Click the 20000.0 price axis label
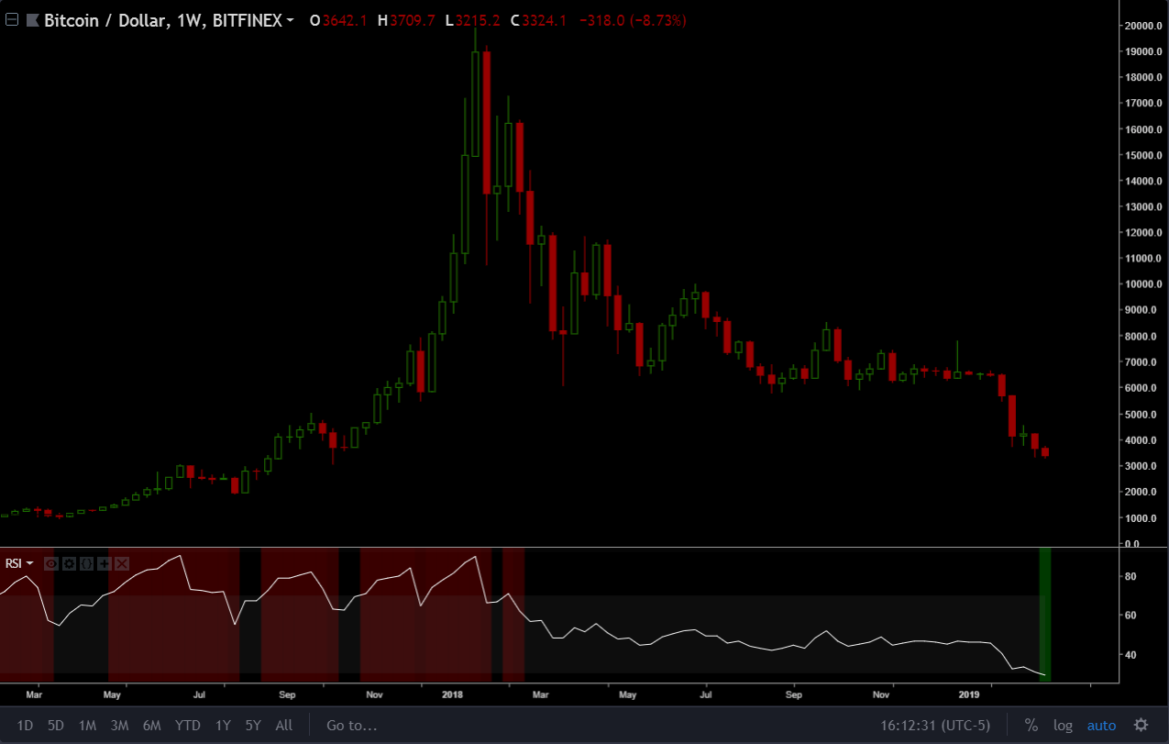1169x744 pixels. [x=1144, y=26]
